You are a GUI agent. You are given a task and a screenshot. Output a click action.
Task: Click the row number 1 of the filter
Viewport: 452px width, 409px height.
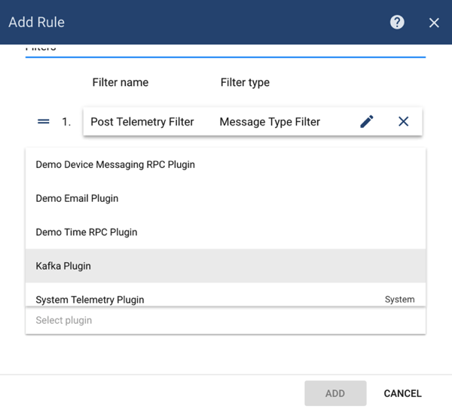coord(66,121)
